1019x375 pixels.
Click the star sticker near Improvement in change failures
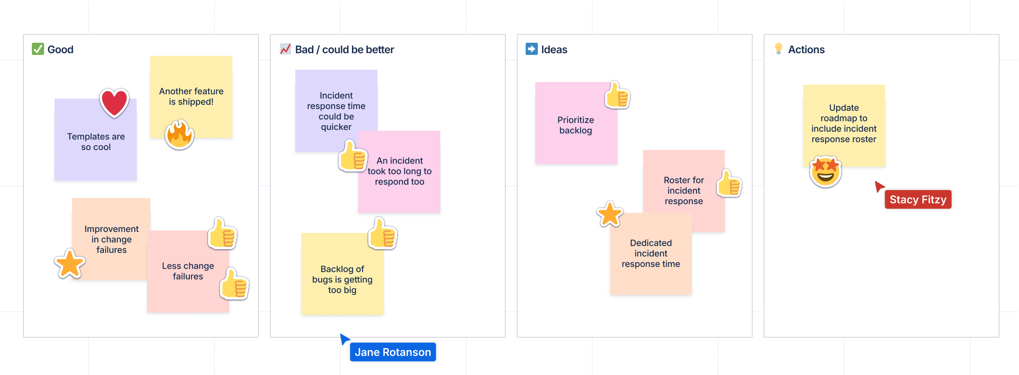(70, 264)
